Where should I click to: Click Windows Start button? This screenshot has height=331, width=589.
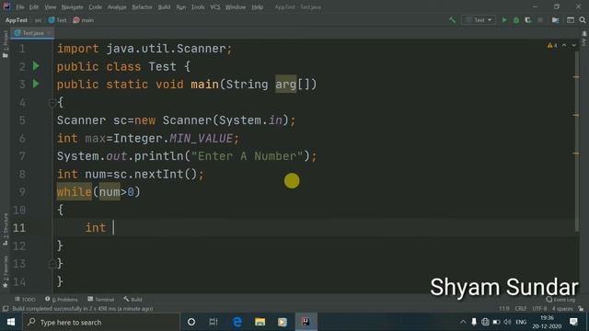(10, 322)
